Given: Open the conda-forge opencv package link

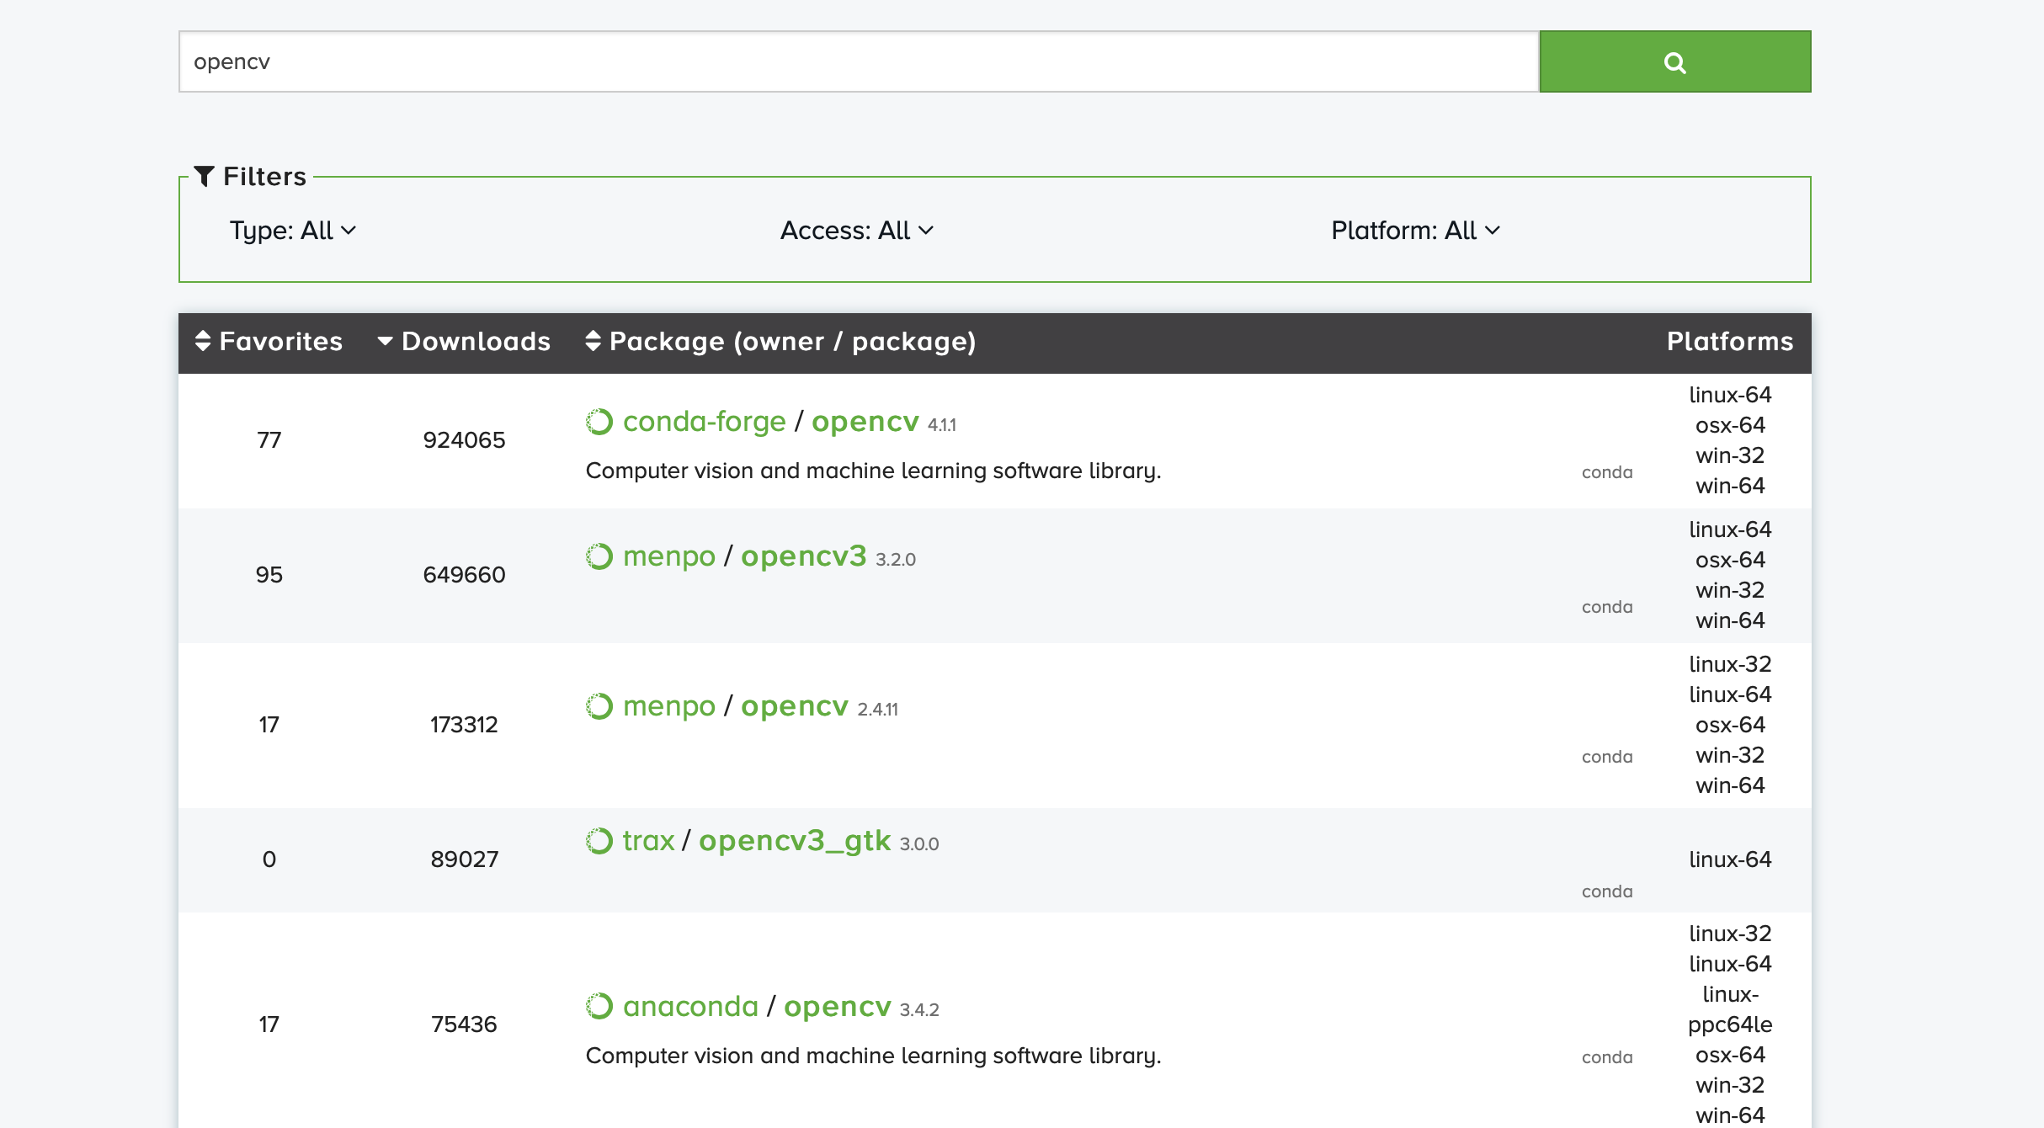Looking at the screenshot, I should pos(865,421).
